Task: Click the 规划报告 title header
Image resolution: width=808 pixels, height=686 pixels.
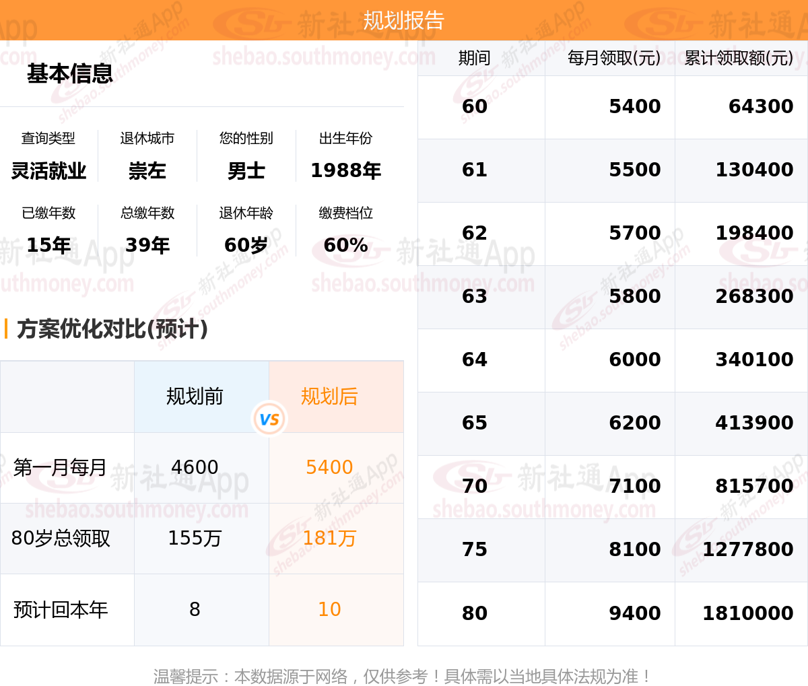Action: coord(404,20)
